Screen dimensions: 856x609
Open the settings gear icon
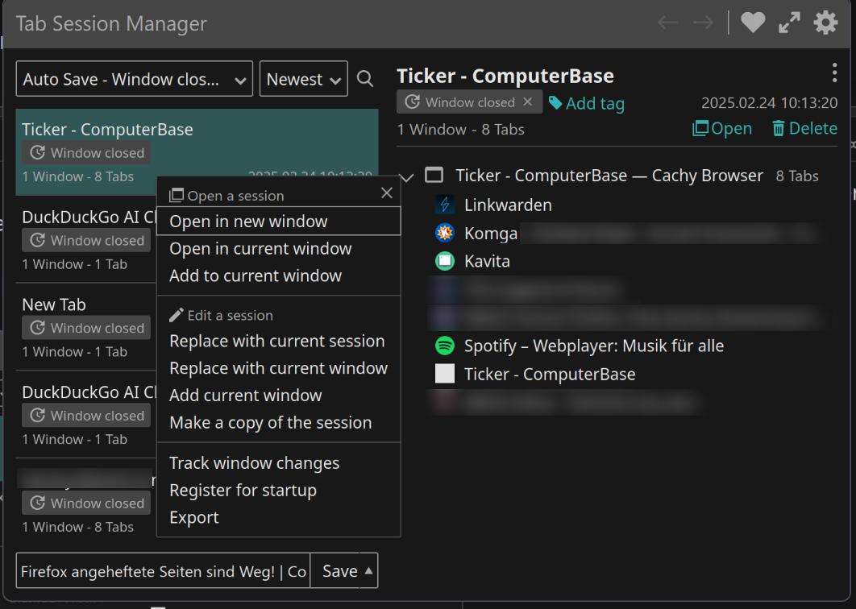[x=825, y=23]
